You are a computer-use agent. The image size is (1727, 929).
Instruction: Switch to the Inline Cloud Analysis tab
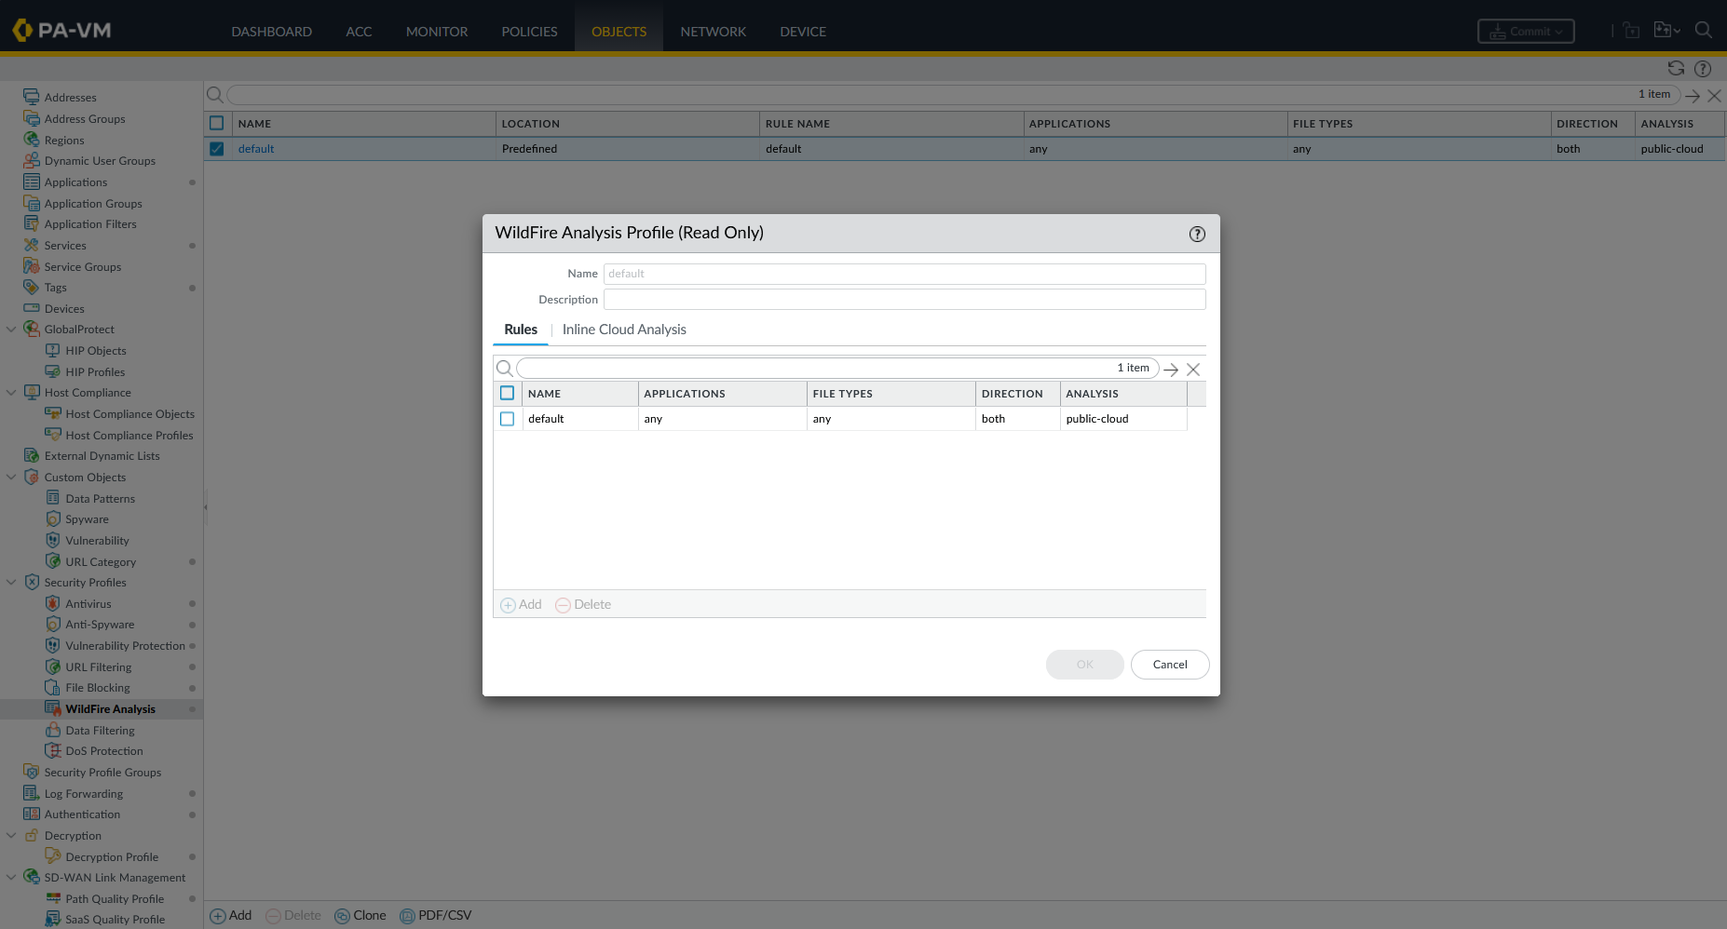tap(624, 330)
